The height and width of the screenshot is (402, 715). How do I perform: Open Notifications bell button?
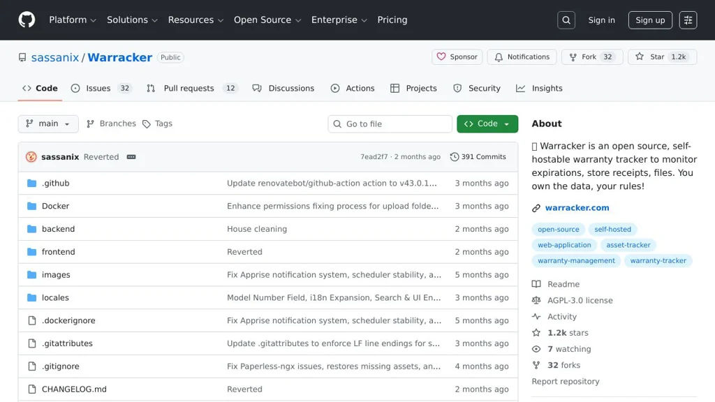click(522, 57)
